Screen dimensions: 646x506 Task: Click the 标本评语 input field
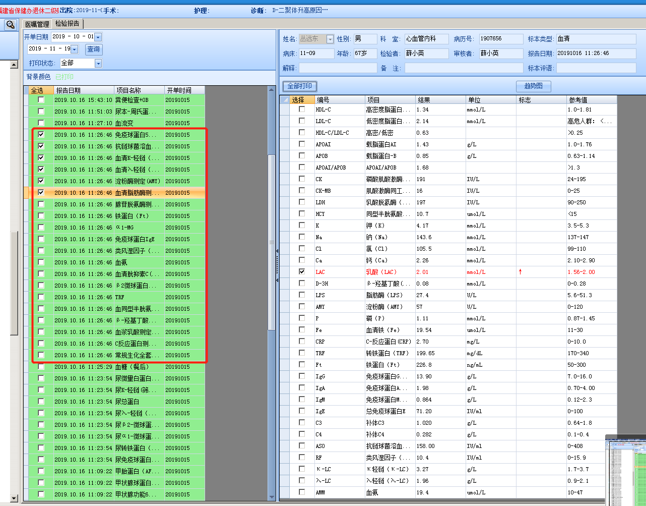pos(596,68)
